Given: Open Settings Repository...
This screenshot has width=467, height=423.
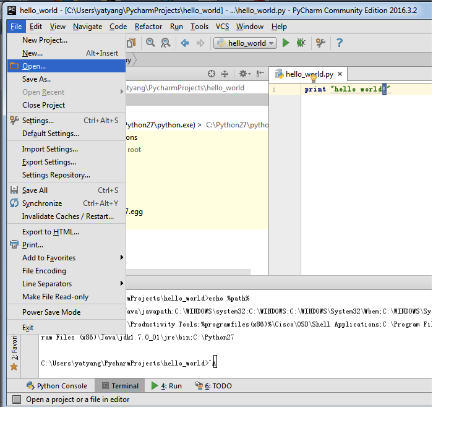Looking at the screenshot, I should click(x=66, y=175).
